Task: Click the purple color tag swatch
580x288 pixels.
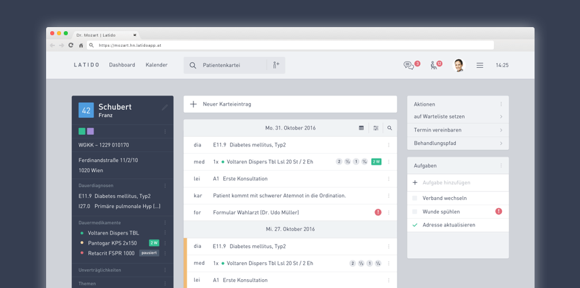Action: [x=90, y=131]
